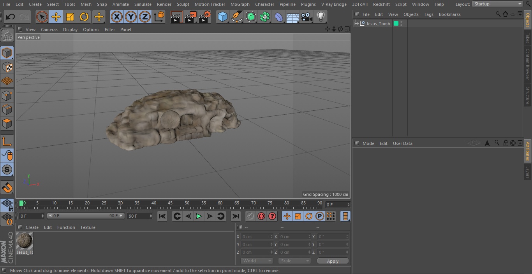Click the Undo arrow icon
The image size is (532, 274).
point(10,17)
